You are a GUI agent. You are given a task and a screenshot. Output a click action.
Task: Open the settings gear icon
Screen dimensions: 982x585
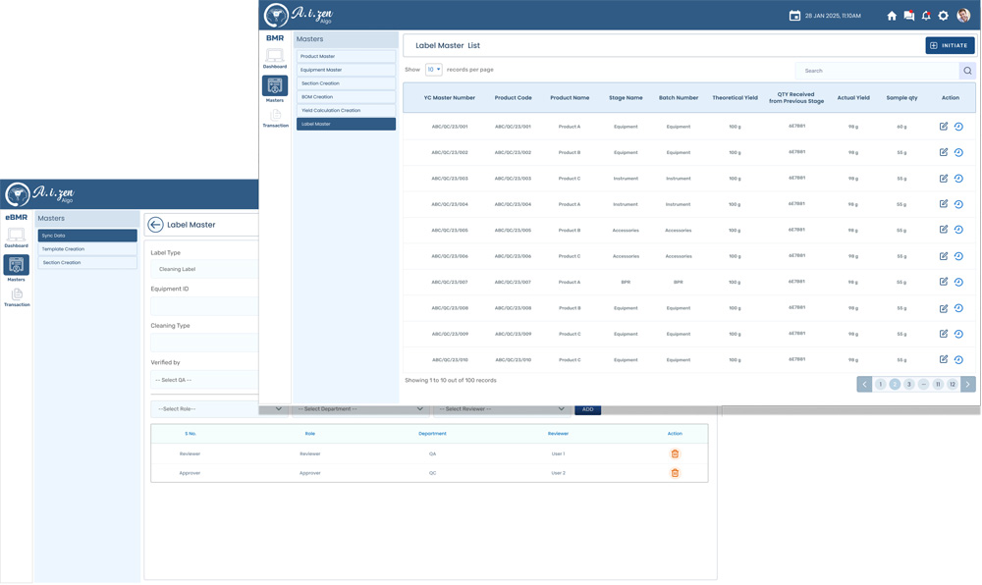[x=943, y=16]
